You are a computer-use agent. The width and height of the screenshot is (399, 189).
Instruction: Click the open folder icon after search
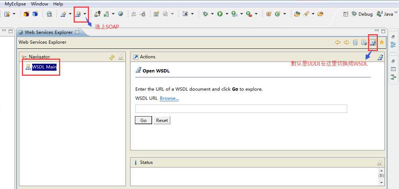[320, 14]
